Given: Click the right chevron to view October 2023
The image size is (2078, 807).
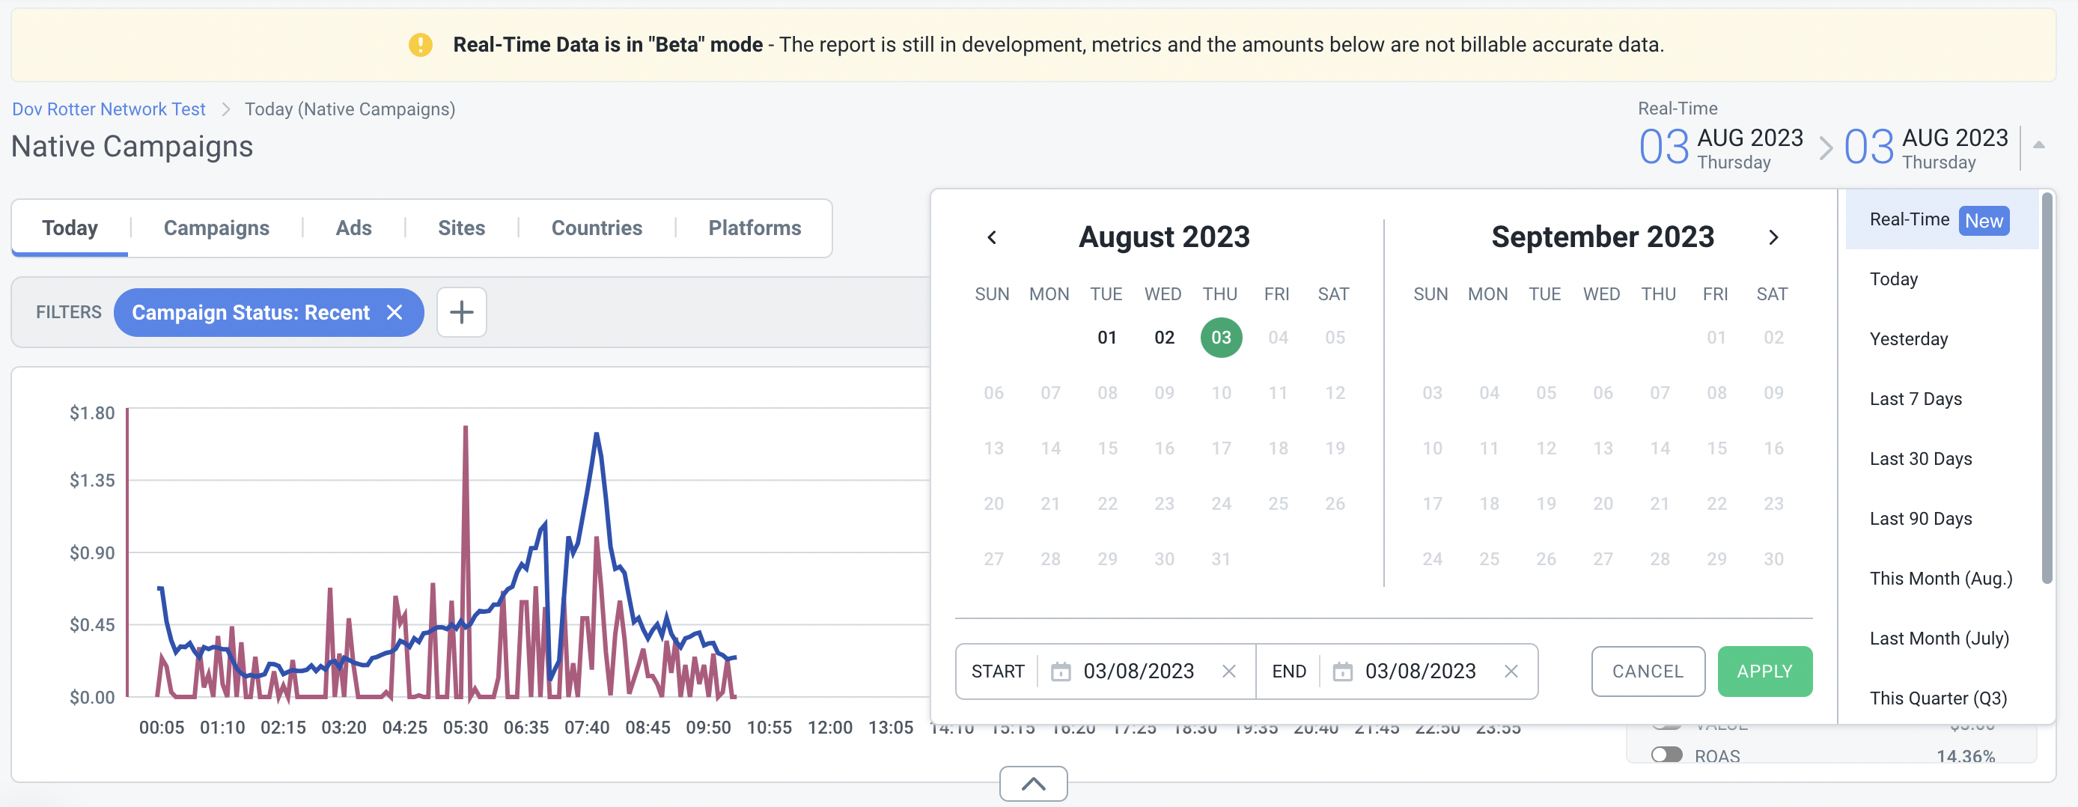Looking at the screenshot, I should [x=1774, y=237].
